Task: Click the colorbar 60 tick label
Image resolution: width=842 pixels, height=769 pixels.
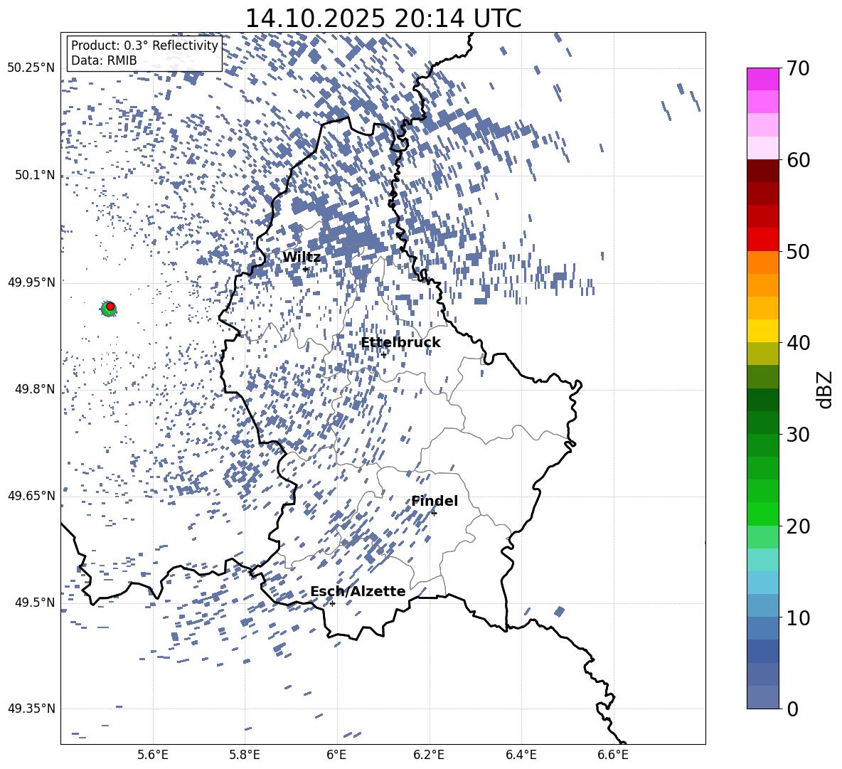Action: click(798, 160)
